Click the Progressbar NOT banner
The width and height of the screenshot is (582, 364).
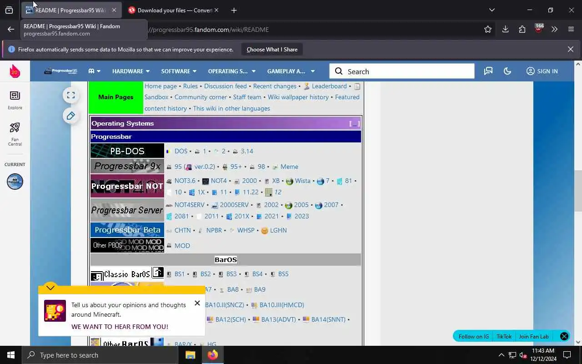[x=127, y=186]
